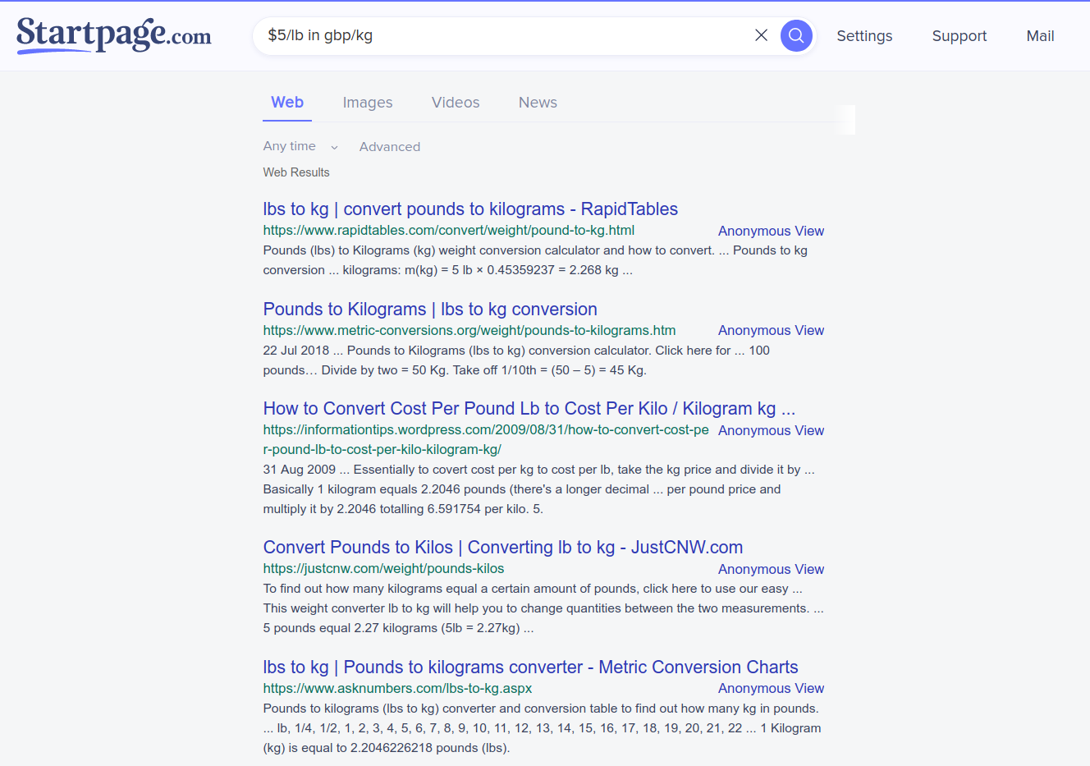Image resolution: width=1090 pixels, height=766 pixels.
Task: Switch to the Videos tab
Action: 456,103
